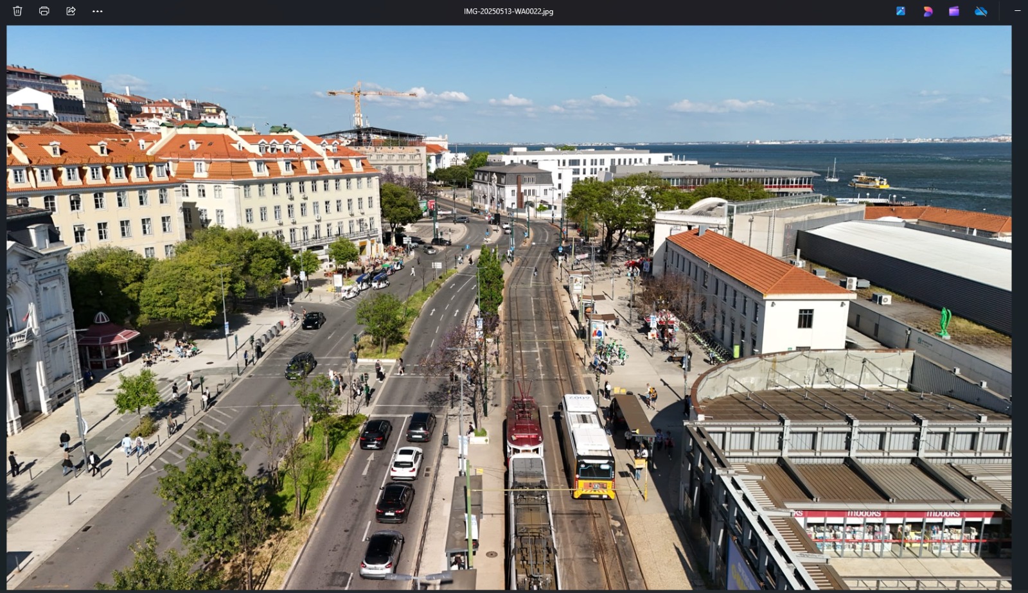Launch Clipchamp video editor icon

click(954, 11)
